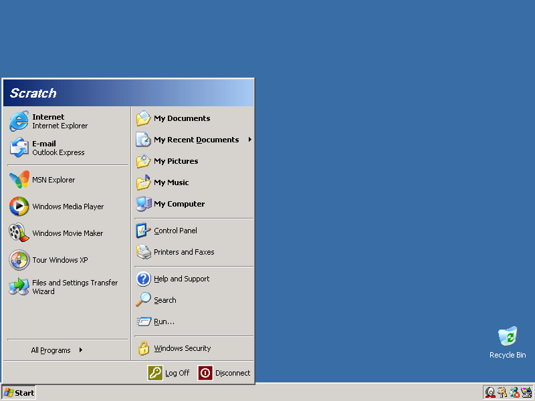Select My Pictures menu entry
This screenshot has width=535, height=401.
175,161
